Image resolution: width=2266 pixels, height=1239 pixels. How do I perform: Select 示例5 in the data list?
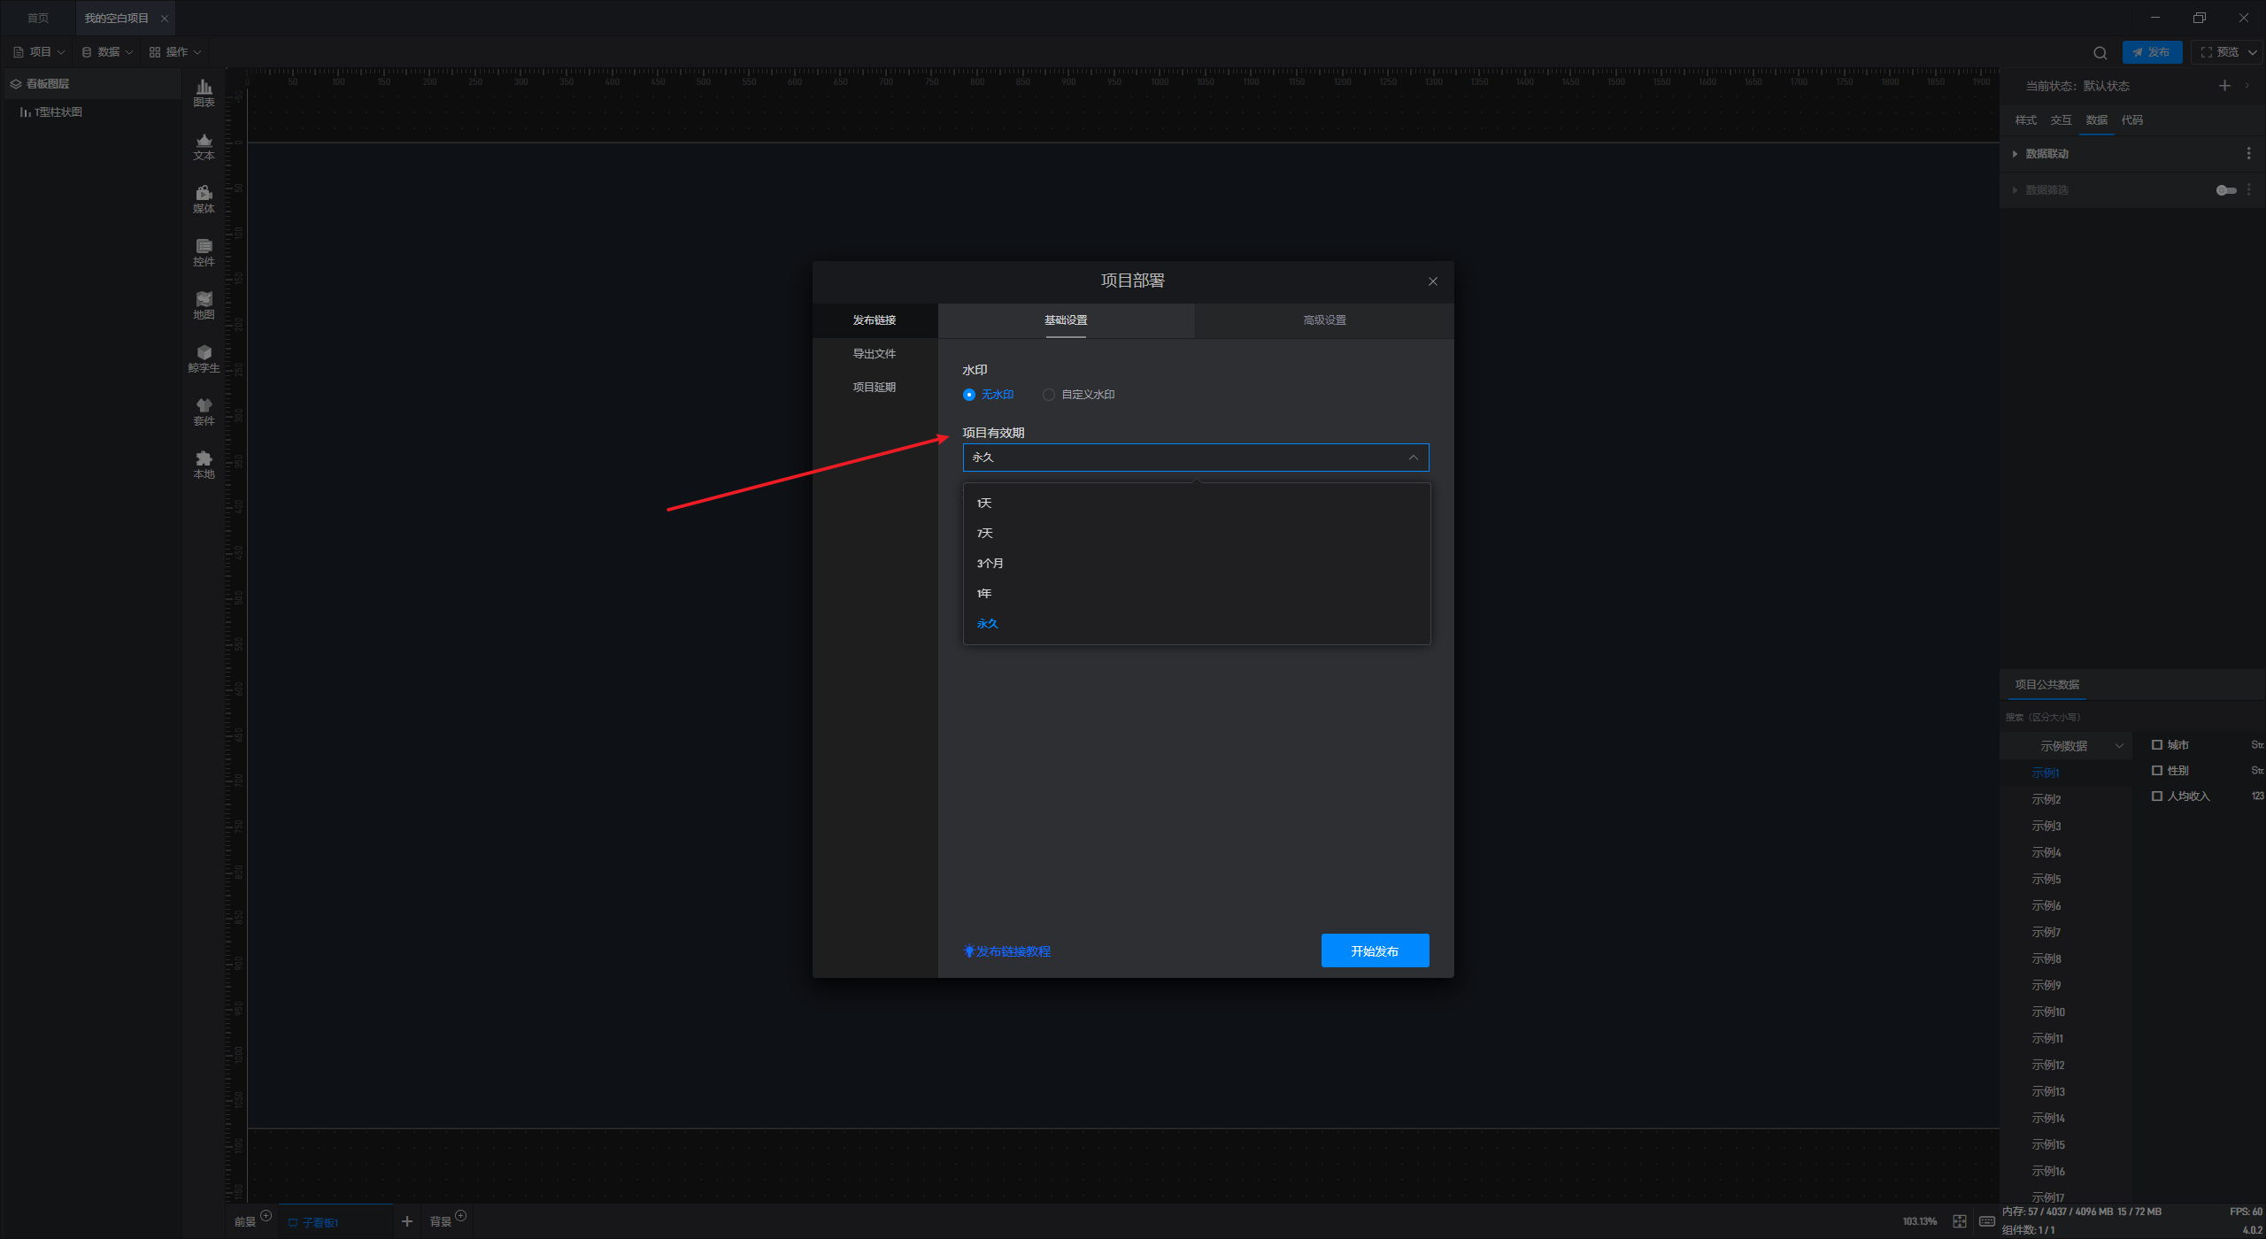tap(2046, 880)
